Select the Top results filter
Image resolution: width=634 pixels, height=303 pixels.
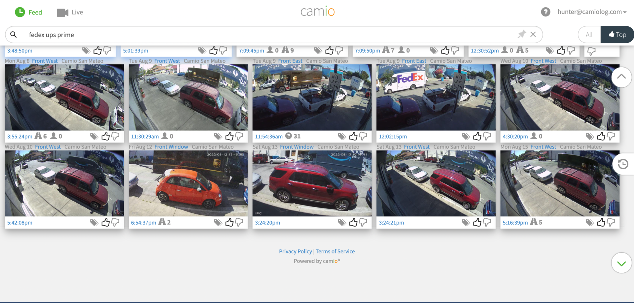click(617, 34)
